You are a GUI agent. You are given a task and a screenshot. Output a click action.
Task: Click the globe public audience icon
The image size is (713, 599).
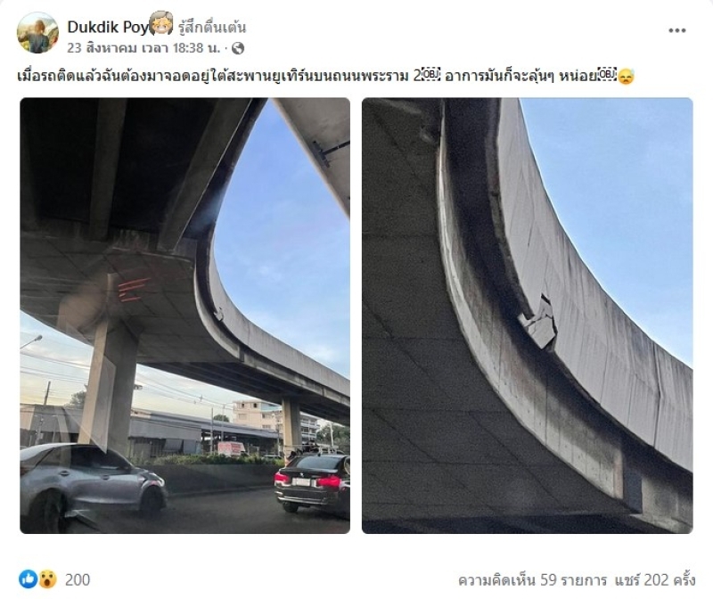238,48
